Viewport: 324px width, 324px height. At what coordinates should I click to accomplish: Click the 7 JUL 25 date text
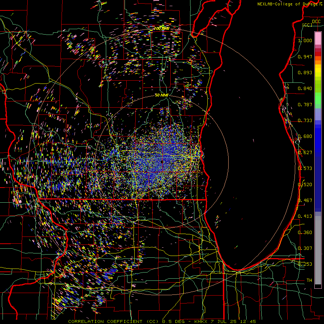224,321
